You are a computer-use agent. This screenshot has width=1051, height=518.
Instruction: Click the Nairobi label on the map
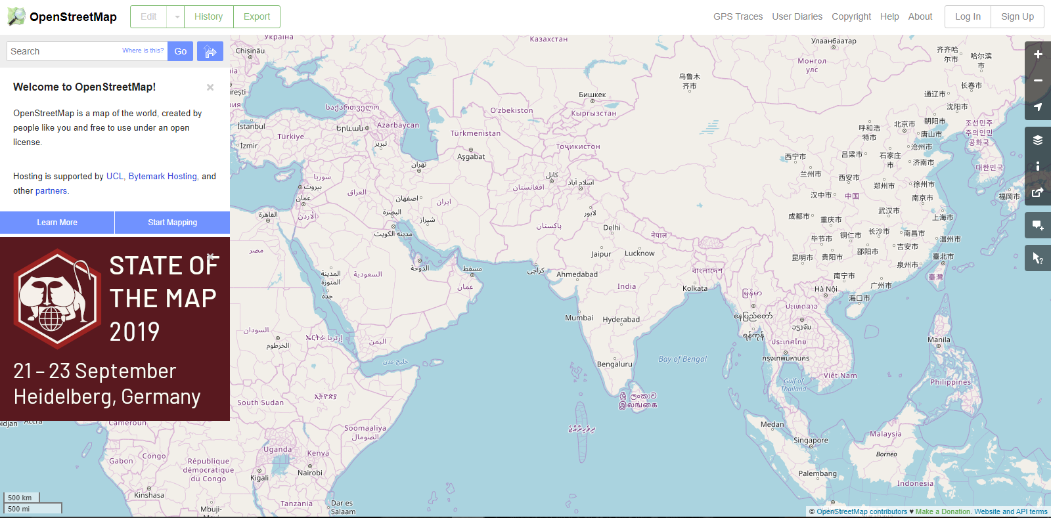tap(310, 473)
